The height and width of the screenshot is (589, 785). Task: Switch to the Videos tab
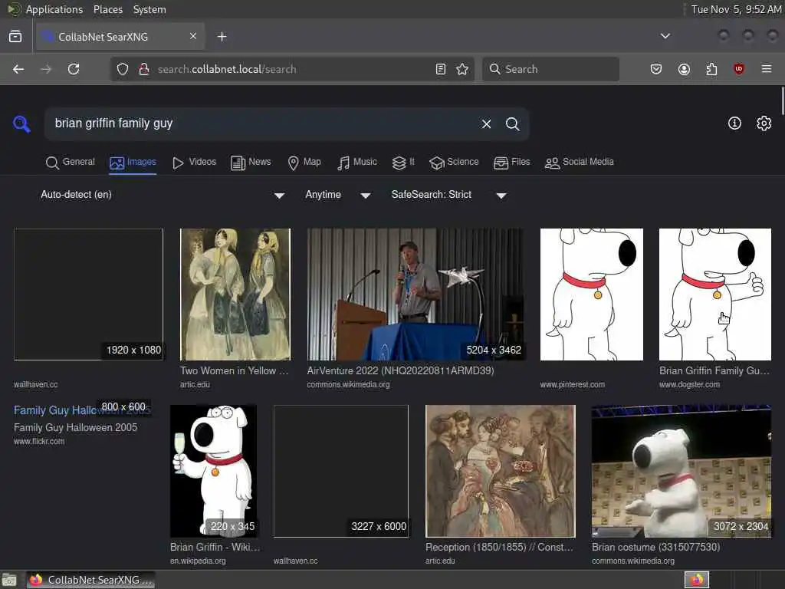(x=194, y=163)
